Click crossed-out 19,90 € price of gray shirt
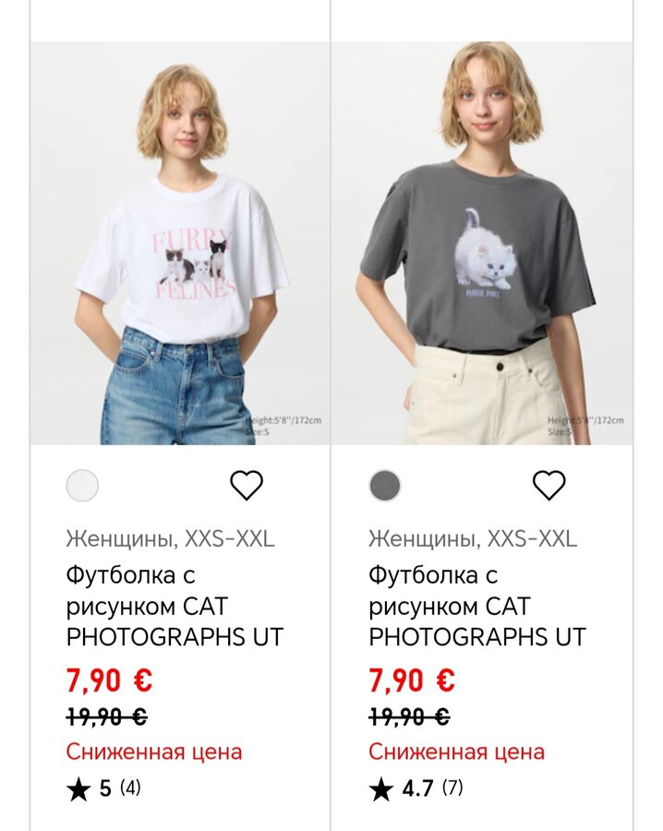Screen dimensions: 663x831 pos(409,717)
